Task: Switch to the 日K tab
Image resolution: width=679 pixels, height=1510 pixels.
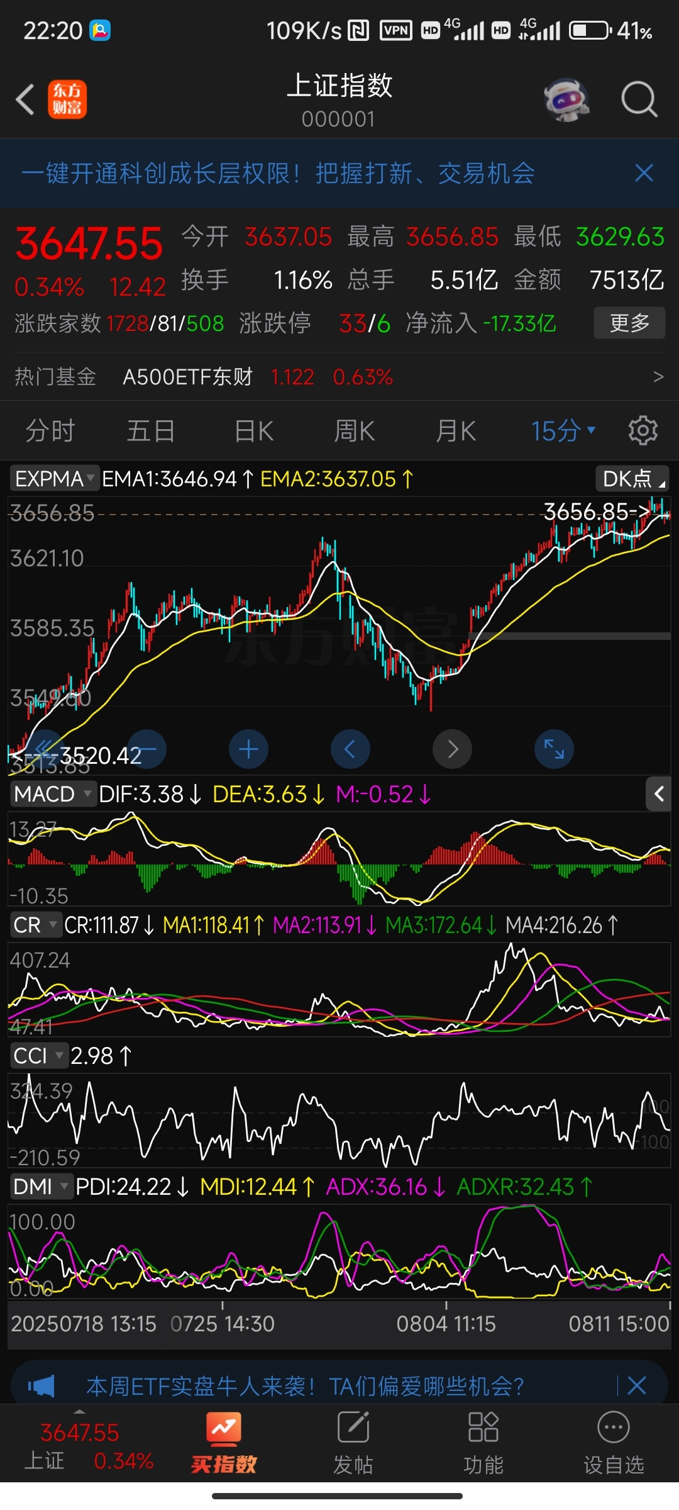Action: pyautogui.click(x=254, y=431)
